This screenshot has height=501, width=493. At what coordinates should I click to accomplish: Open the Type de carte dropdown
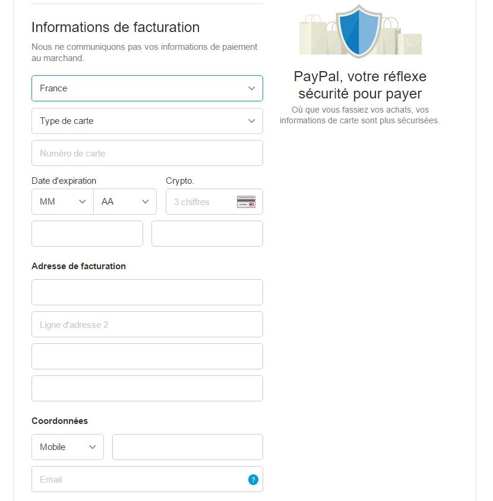147,121
